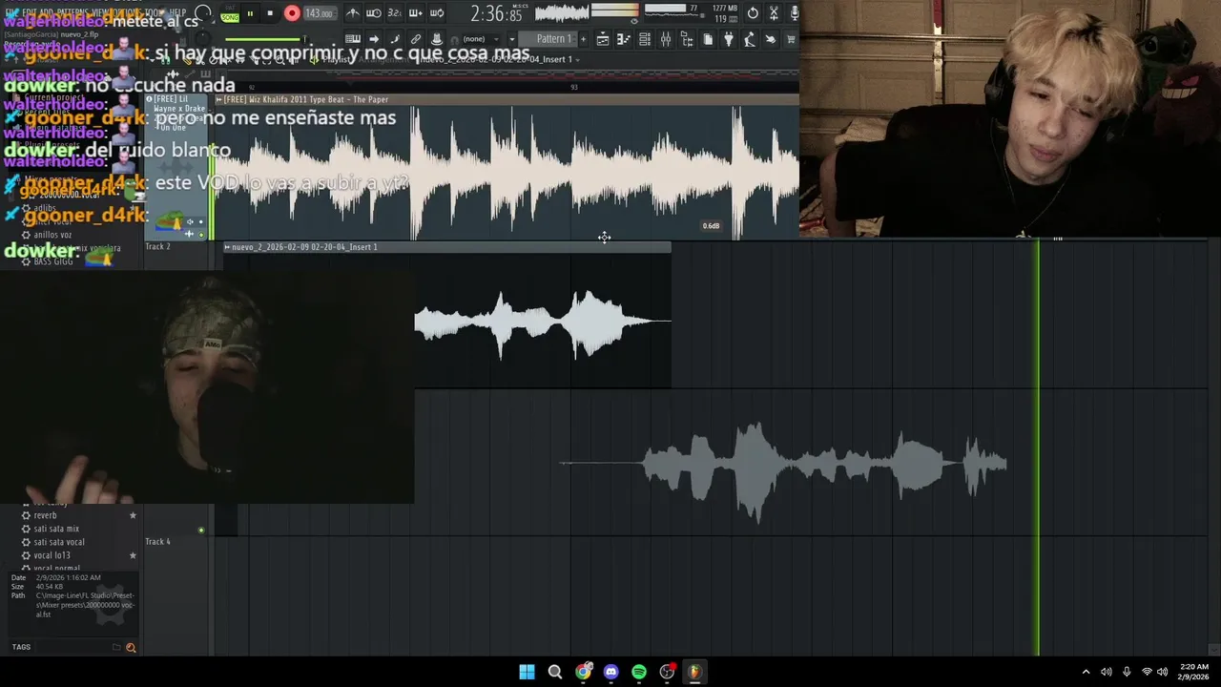
Task: Toggle favorite star next to vocal lo13
Action: (x=133, y=555)
